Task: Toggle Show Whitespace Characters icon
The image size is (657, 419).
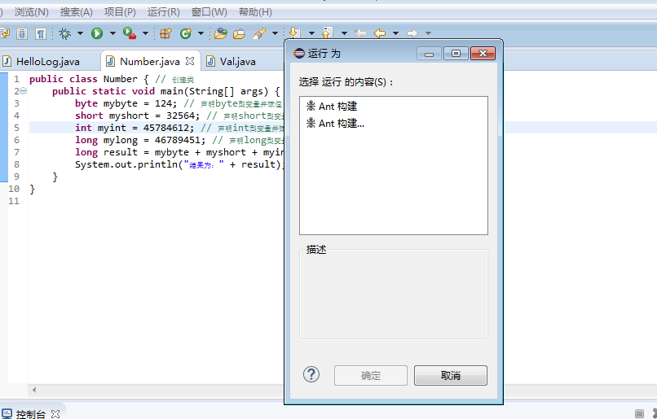Action: (x=41, y=33)
